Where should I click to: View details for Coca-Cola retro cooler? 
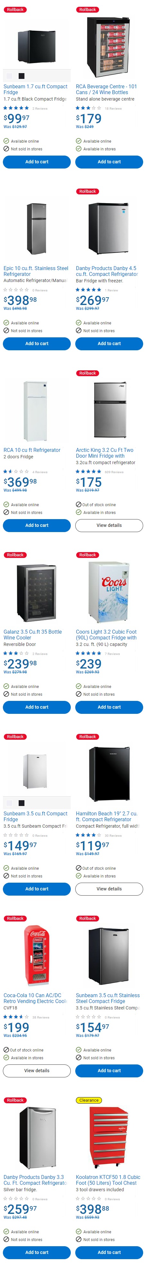(x=37, y=1071)
